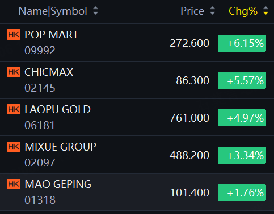Click the HK badge next to MAO GEPING
274x214 pixels.
click(14, 184)
